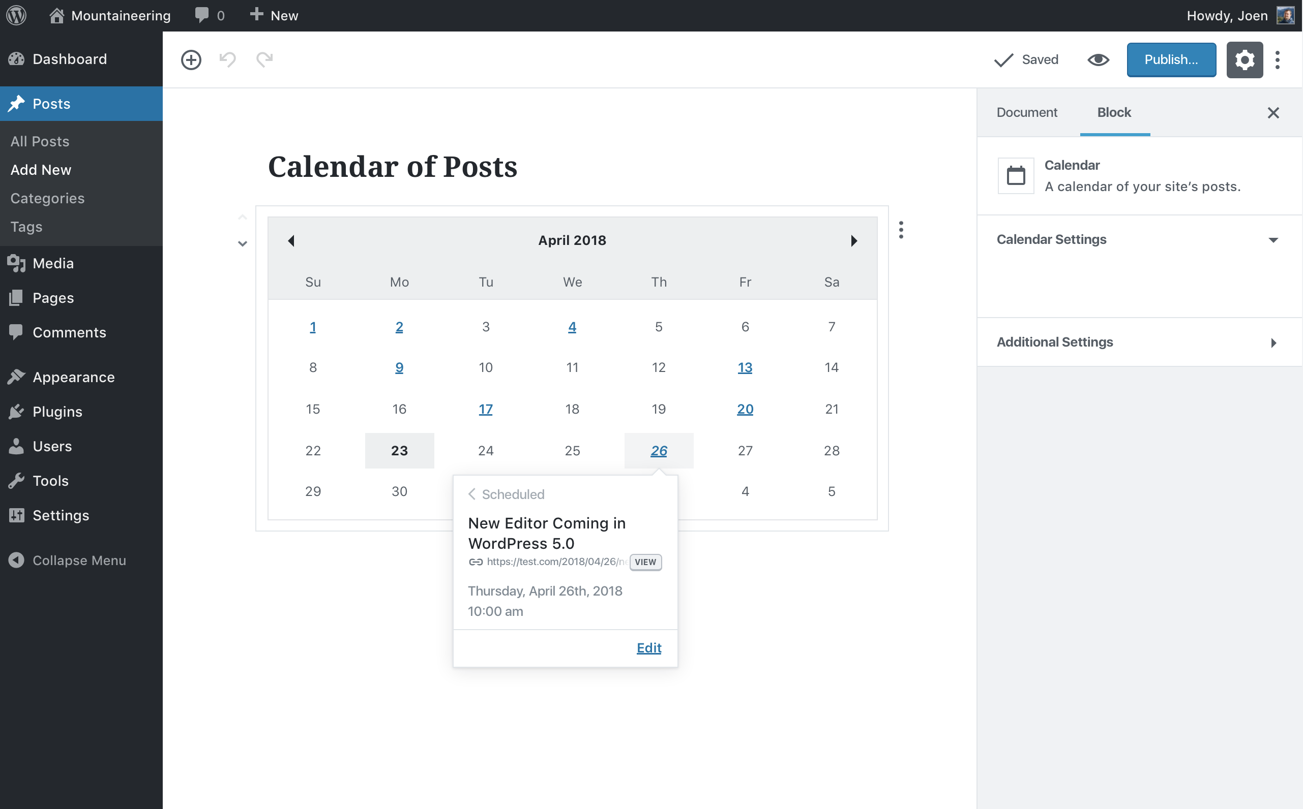This screenshot has height=809, width=1303.
Task: Open the Users menu
Action: pyautogui.click(x=81, y=446)
